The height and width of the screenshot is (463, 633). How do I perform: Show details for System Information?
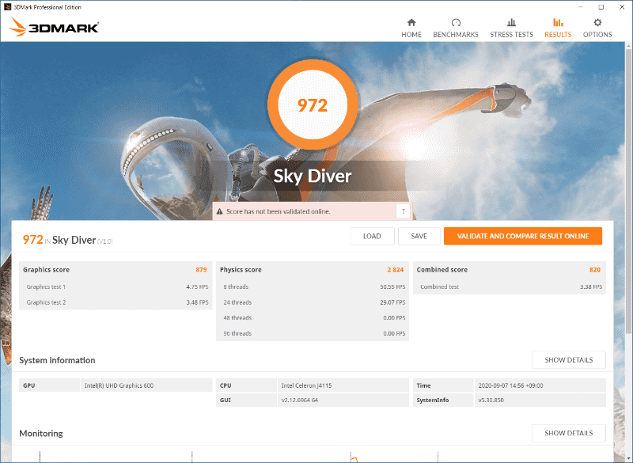pos(568,359)
